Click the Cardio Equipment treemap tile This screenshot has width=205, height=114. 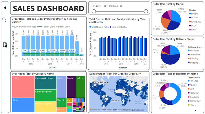45,95
